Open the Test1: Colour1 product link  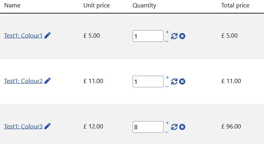(23, 36)
